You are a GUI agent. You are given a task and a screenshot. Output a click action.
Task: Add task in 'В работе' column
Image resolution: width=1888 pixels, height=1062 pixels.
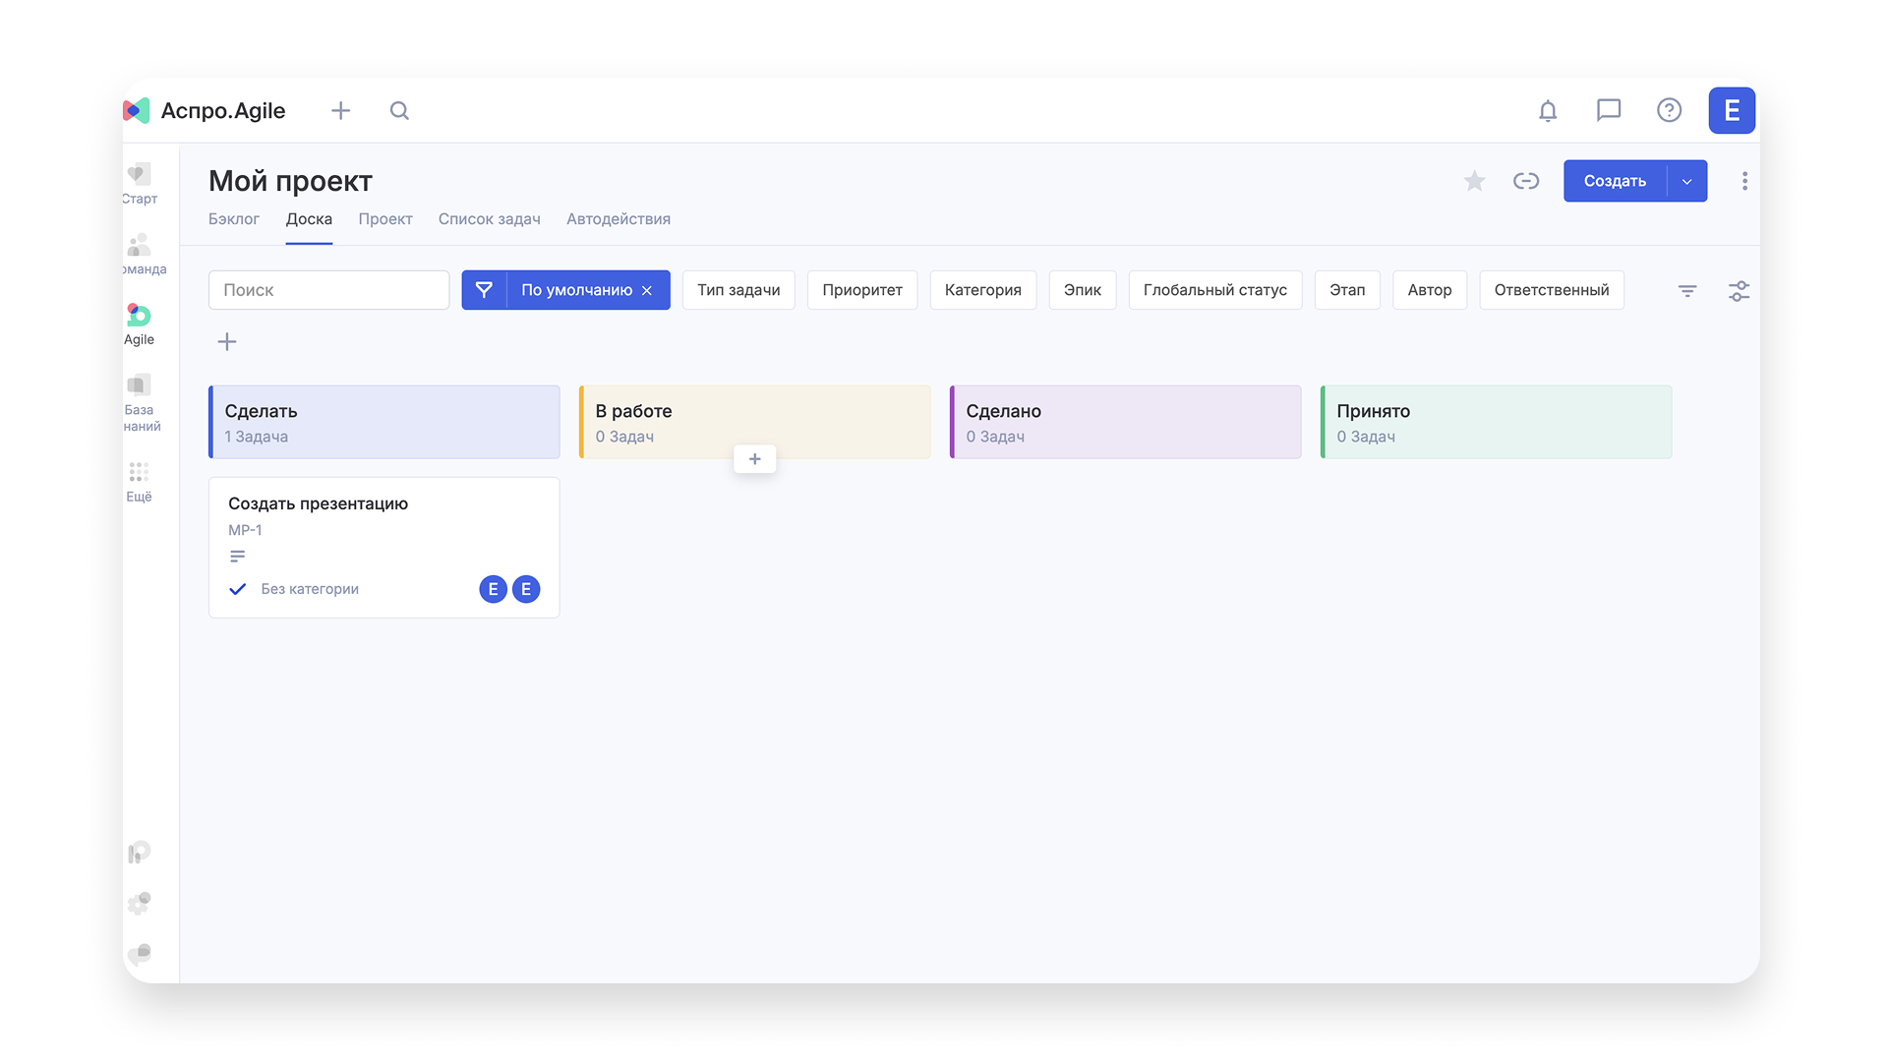(x=754, y=459)
